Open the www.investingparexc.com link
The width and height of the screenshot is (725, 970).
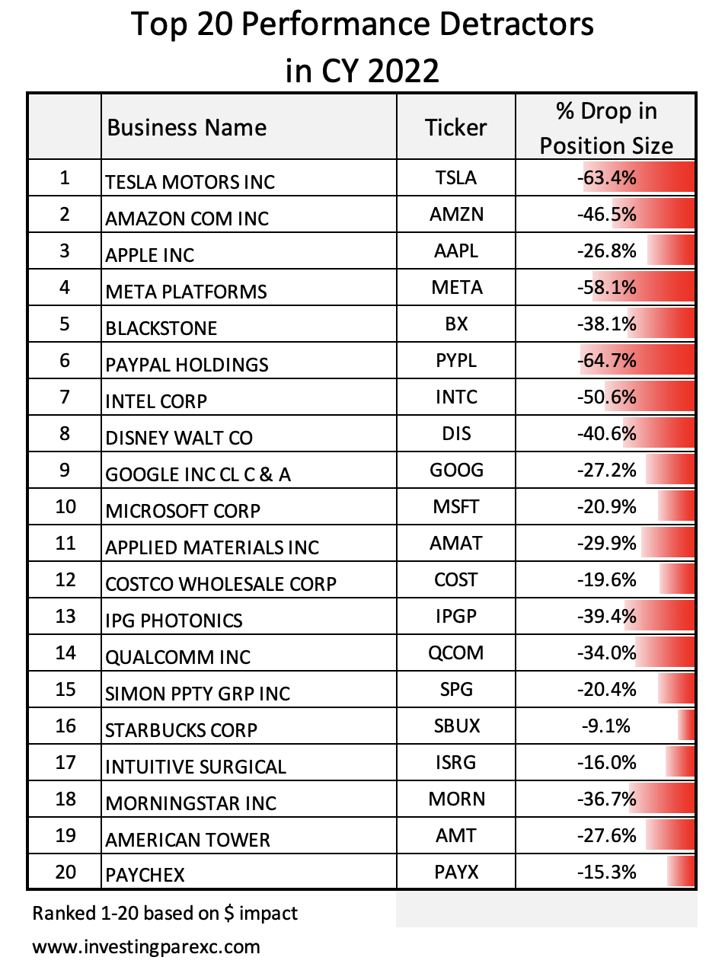tap(146, 948)
